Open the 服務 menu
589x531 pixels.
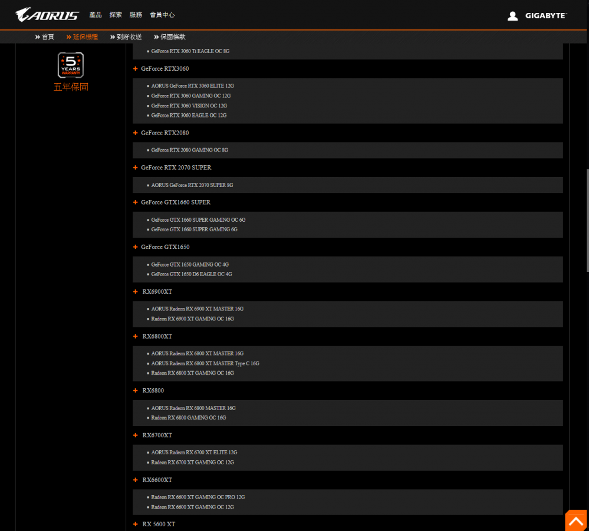point(136,15)
